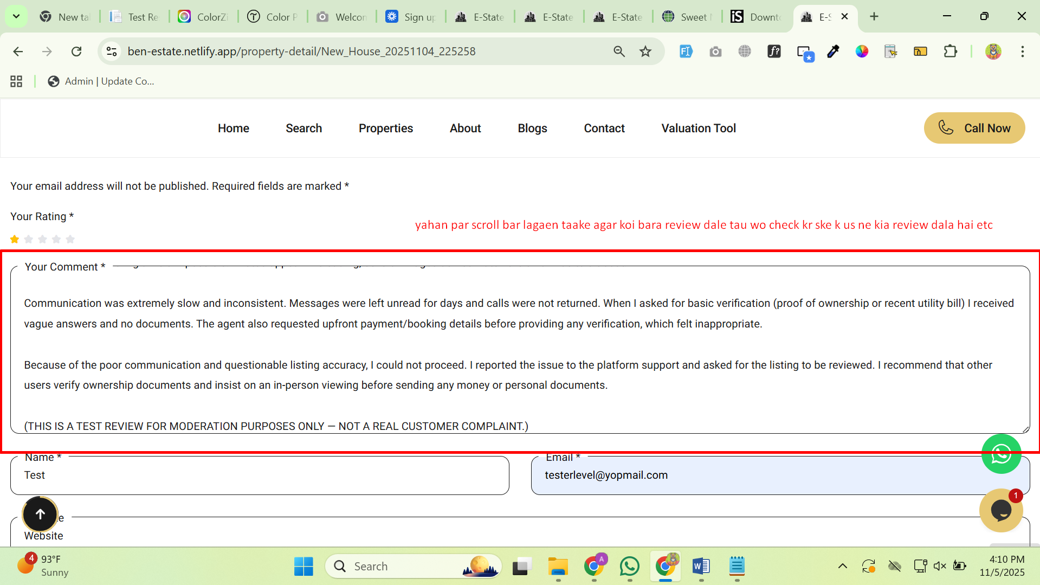This screenshot has width=1040, height=585.
Task: Open the Chrome three-dot menu
Action: (1022, 52)
